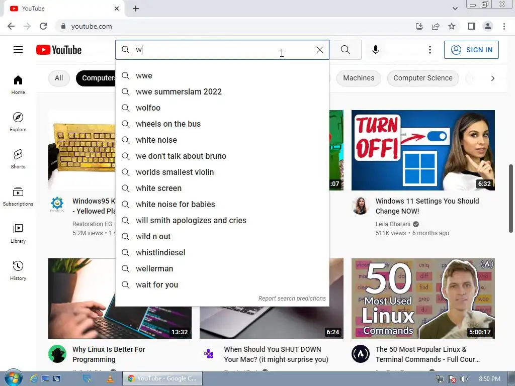Open YouTube settings three-dot menu
The image size is (515, 386).
(x=430, y=50)
